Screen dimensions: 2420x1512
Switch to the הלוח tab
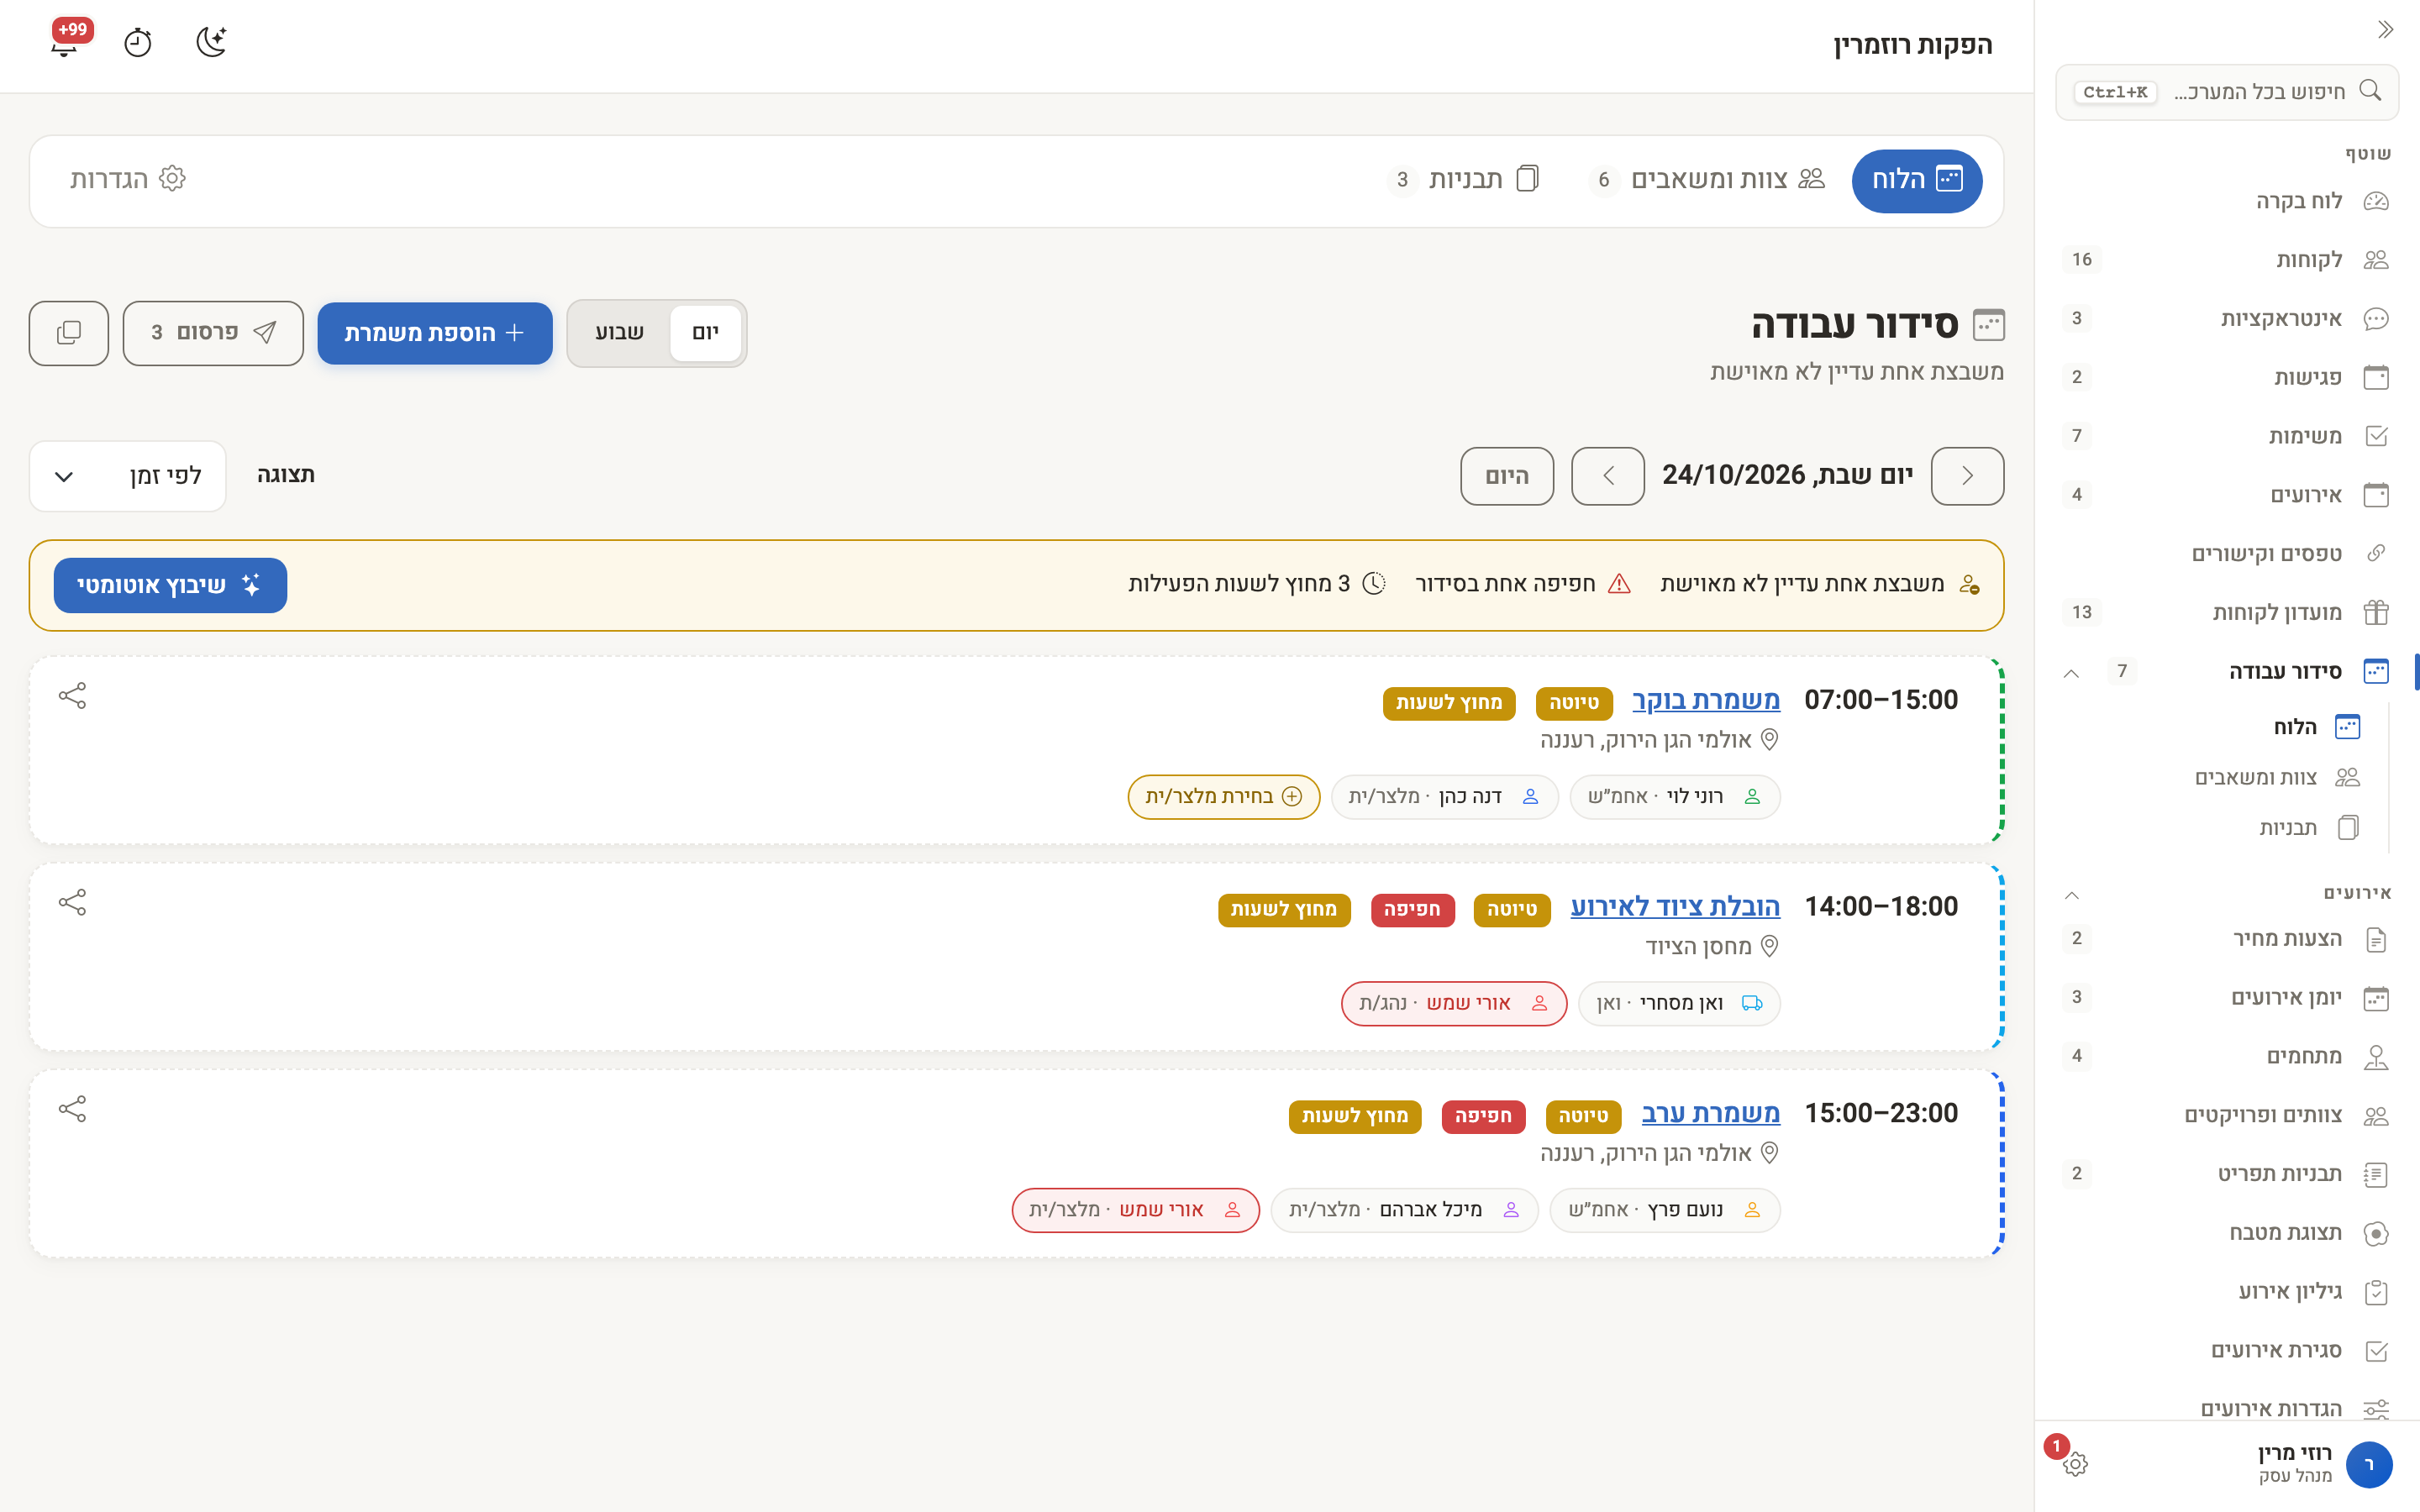click(x=1916, y=180)
